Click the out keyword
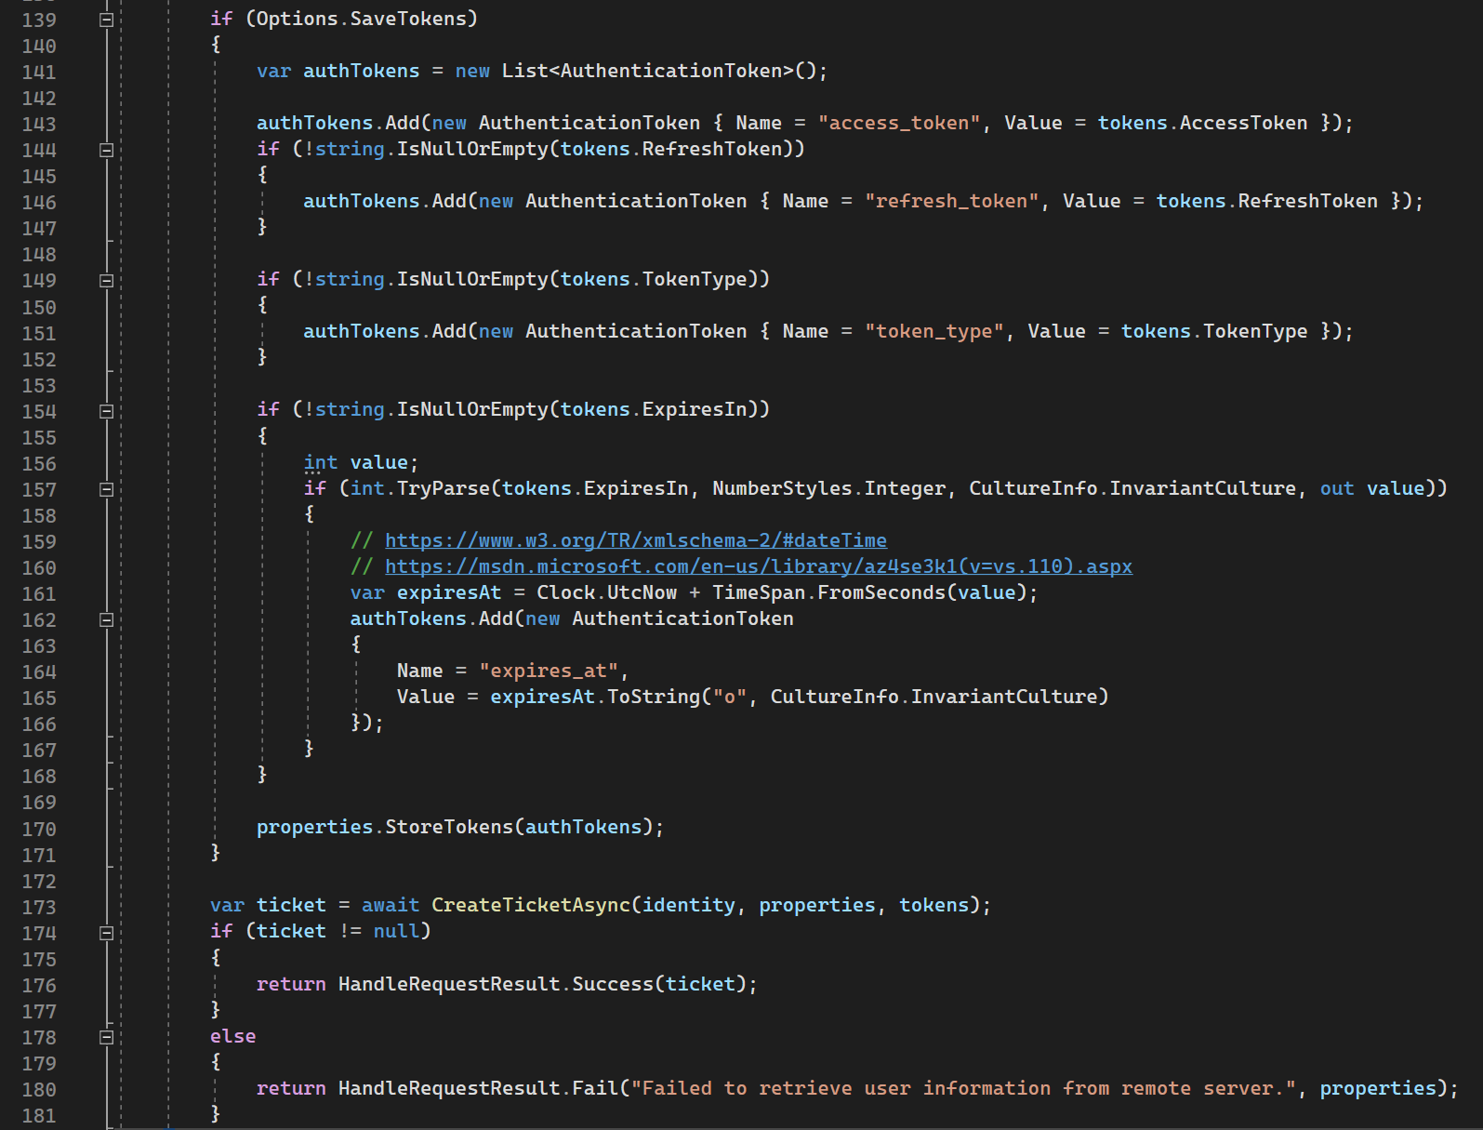Image resolution: width=1483 pixels, height=1130 pixels. [x=1337, y=488]
